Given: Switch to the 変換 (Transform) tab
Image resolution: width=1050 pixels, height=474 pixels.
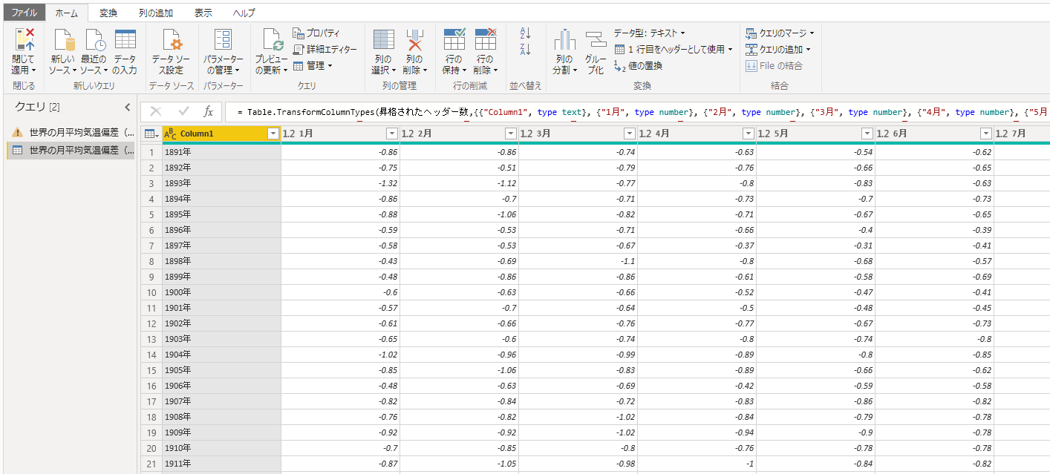Looking at the screenshot, I should (x=108, y=13).
